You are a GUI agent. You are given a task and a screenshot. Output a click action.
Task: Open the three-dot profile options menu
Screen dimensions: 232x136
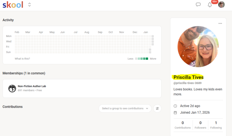tap(220, 23)
